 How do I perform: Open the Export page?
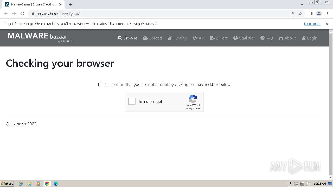tap(219, 38)
